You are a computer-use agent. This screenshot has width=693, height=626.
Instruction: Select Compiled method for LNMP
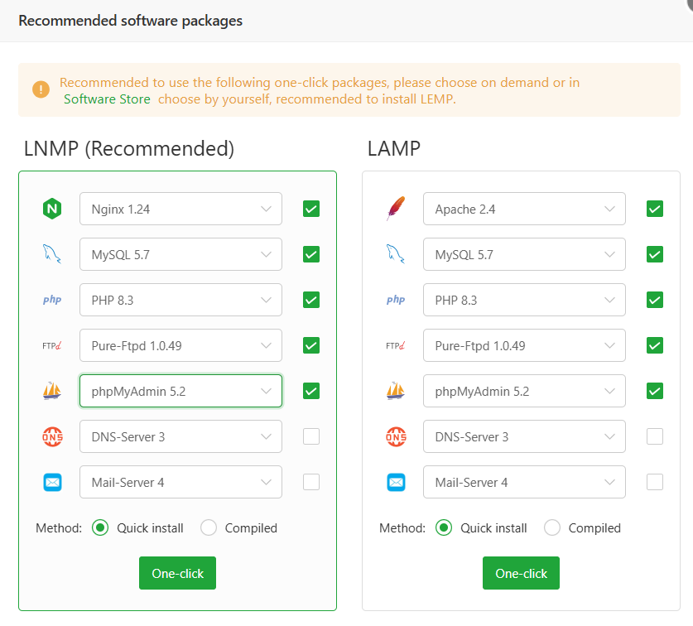pyautogui.click(x=209, y=527)
